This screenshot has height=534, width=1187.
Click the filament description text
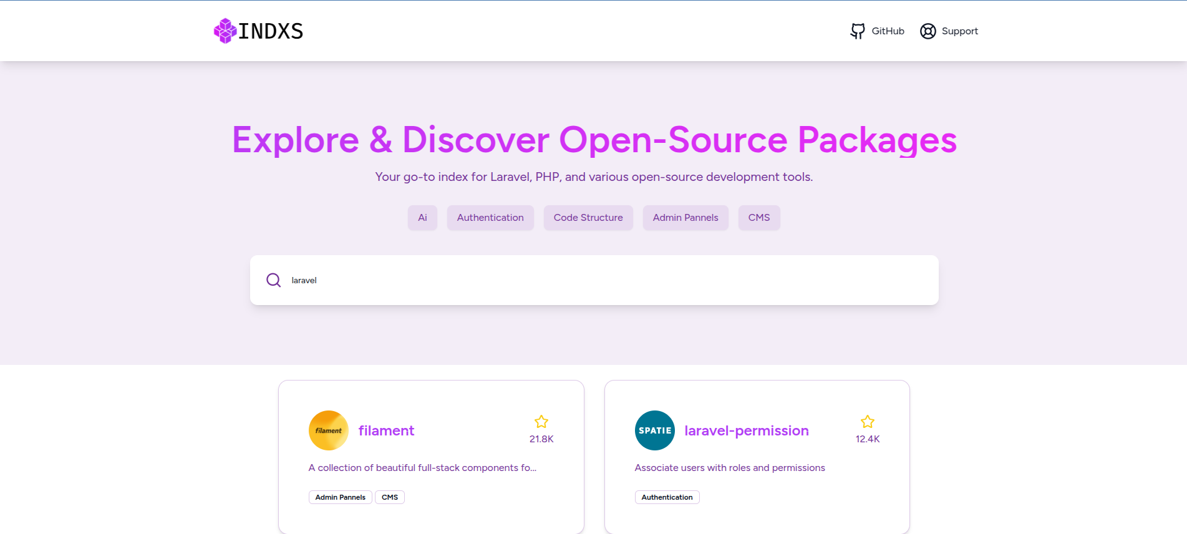tap(422, 468)
